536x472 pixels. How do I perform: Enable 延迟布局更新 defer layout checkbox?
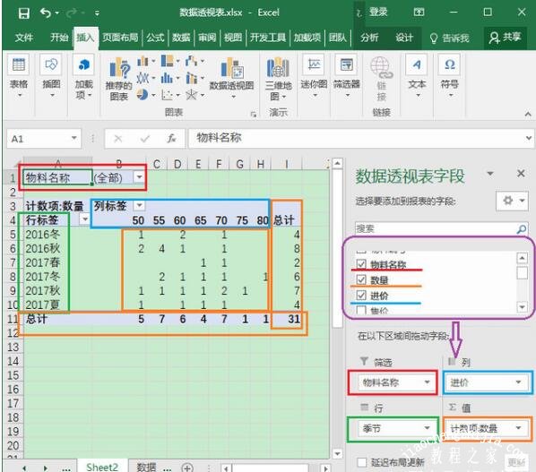[x=362, y=462]
